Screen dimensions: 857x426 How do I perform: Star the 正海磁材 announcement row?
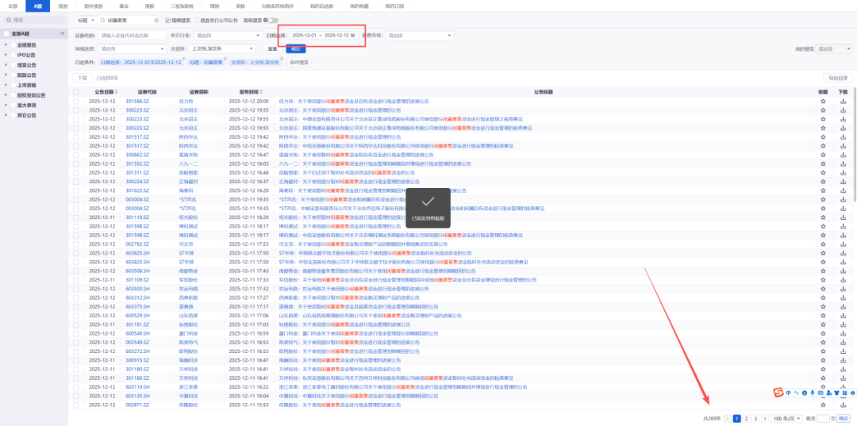point(823,182)
